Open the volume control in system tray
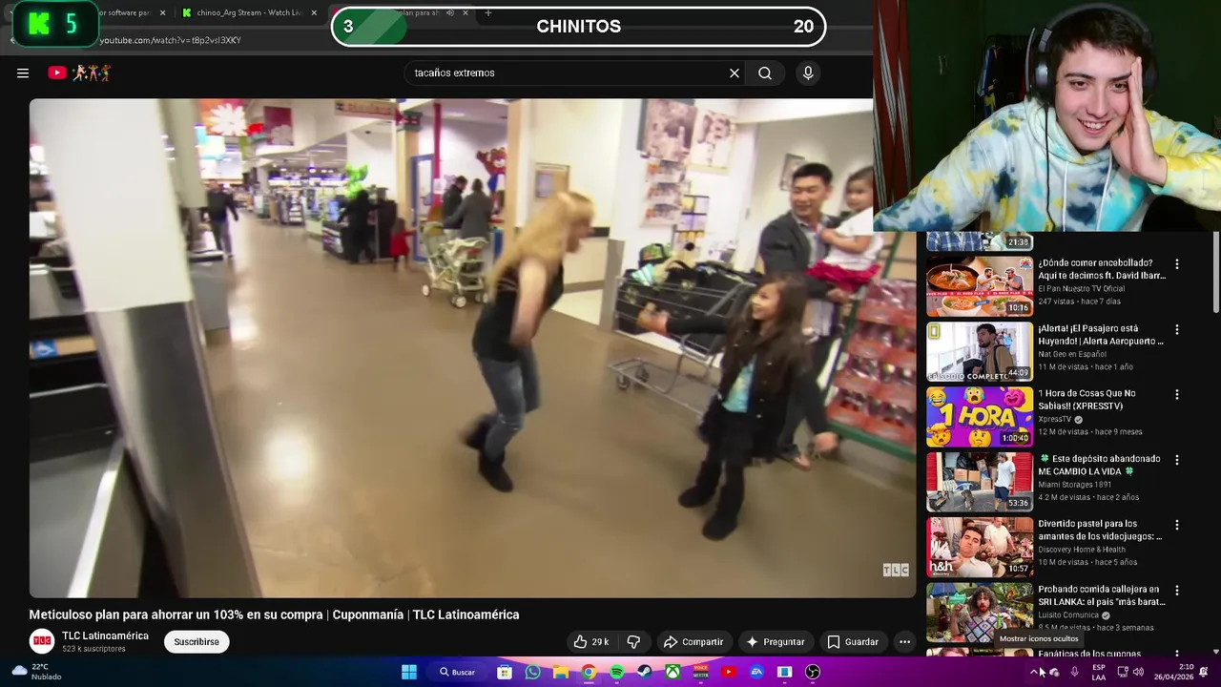 [1138, 672]
